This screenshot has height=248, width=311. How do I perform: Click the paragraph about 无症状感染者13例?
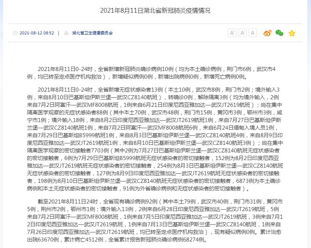click(x=155, y=139)
